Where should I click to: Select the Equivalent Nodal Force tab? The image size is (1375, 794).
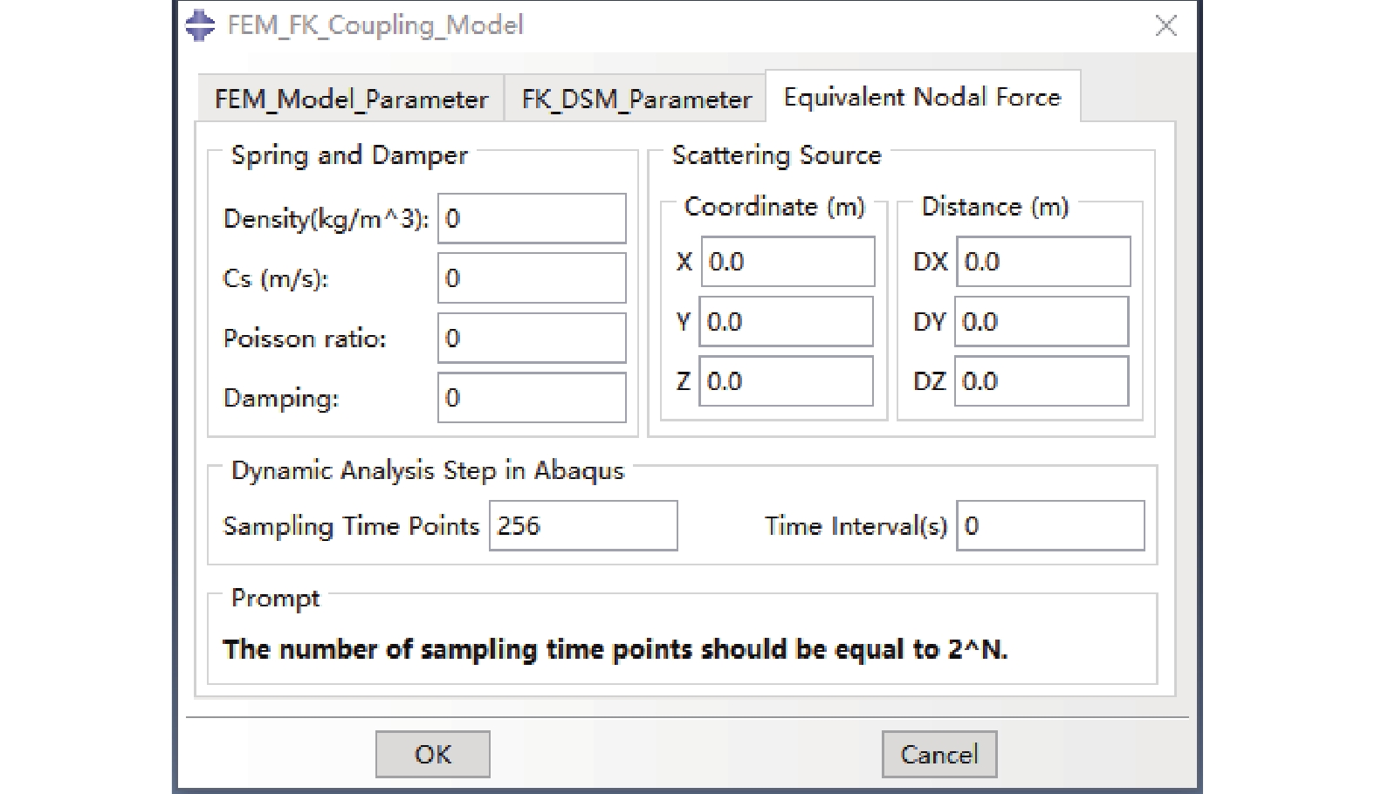click(x=922, y=97)
